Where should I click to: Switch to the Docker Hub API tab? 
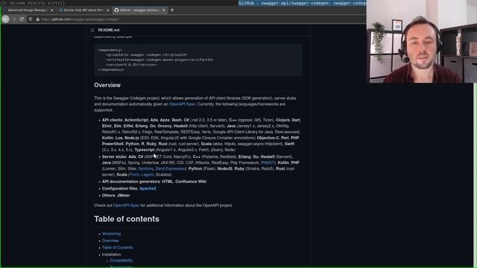[x=84, y=10]
